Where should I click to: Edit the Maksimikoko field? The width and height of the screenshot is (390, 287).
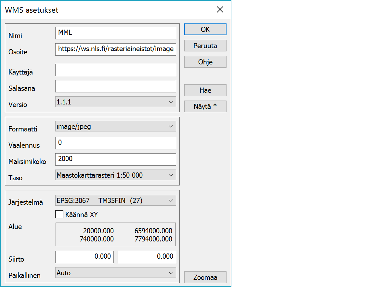click(115, 159)
